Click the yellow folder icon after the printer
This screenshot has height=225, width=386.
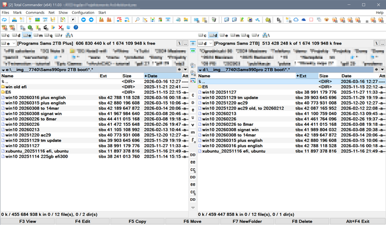tap(22, 19)
